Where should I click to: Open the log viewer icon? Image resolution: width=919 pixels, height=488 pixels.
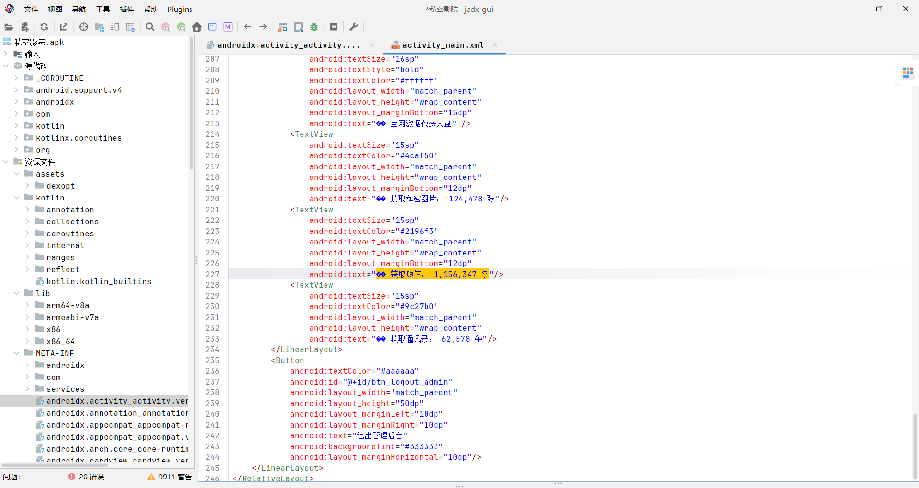point(334,27)
